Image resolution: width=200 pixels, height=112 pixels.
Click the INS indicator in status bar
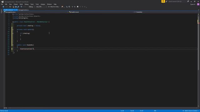point(155,111)
